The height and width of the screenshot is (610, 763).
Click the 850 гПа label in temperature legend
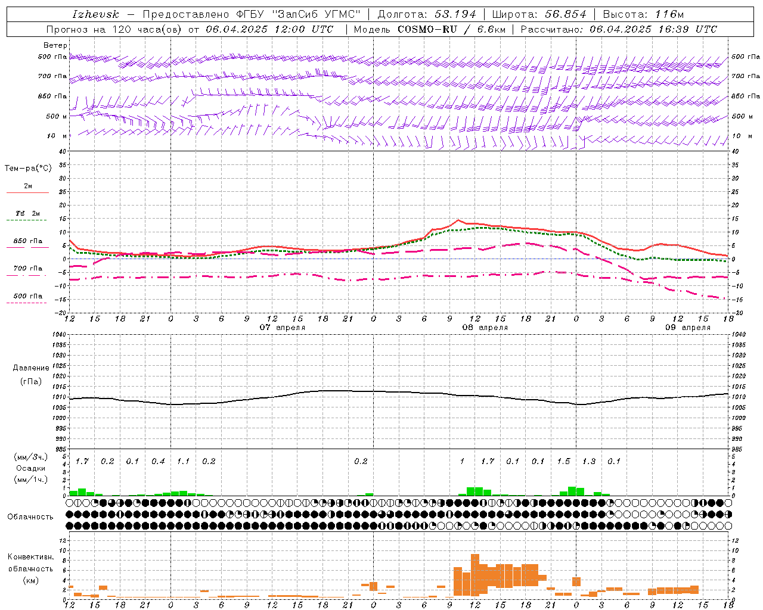tap(28, 241)
